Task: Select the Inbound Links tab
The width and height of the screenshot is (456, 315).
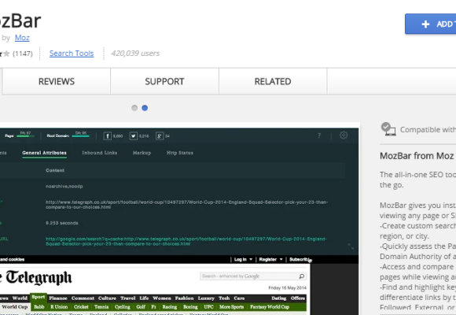Action: pyautogui.click(x=100, y=153)
